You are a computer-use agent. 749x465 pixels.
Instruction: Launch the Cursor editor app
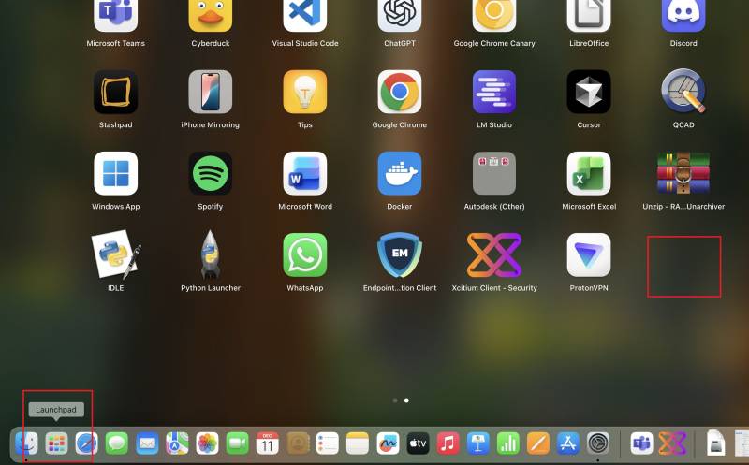point(589,92)
